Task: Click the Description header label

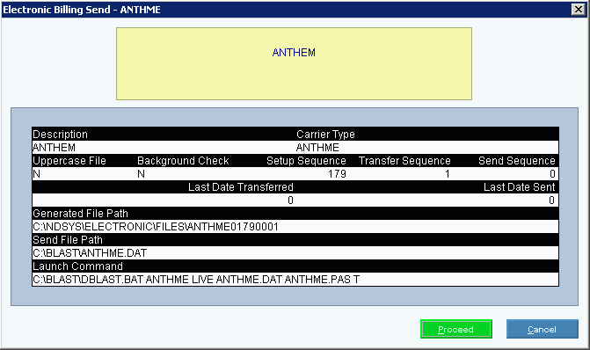Action: 60,135
